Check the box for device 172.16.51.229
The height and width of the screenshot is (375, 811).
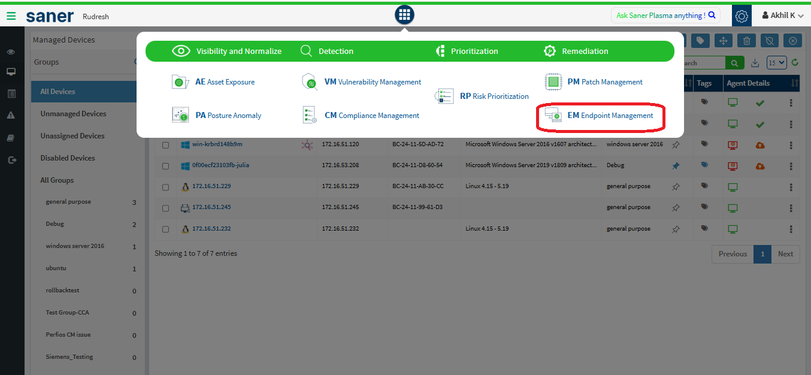coord(165,187)
